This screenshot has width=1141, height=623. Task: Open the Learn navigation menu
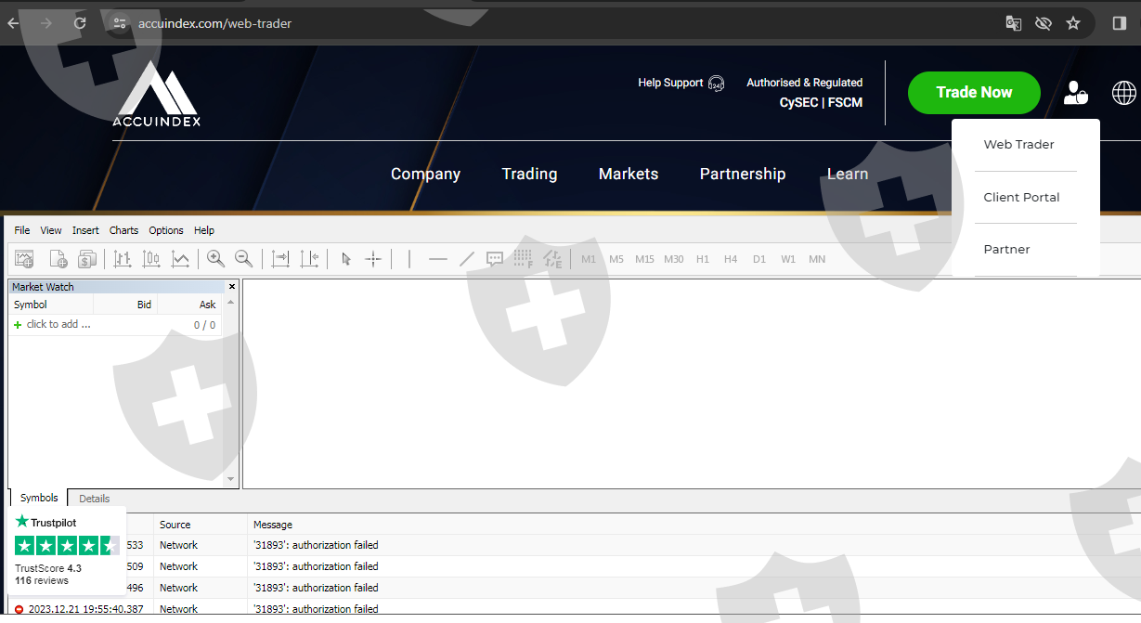coord(848,175)
